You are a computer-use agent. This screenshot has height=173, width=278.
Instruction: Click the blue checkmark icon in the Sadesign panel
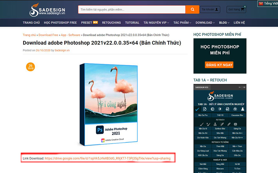(197, 109)
